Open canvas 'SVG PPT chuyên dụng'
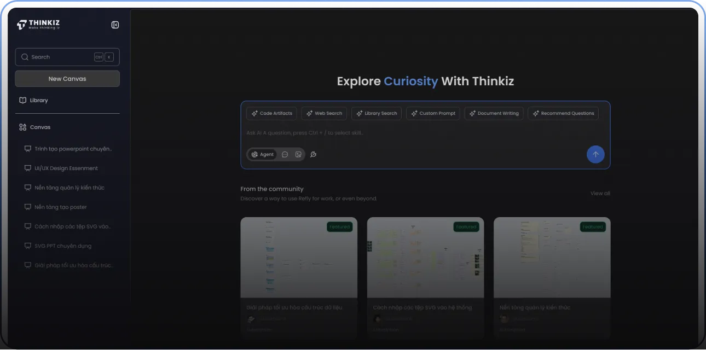 [59, 246]
